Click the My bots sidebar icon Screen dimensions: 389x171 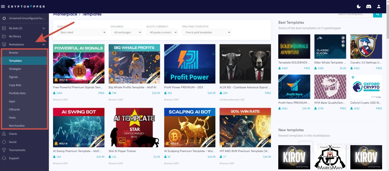click(4, 28)
